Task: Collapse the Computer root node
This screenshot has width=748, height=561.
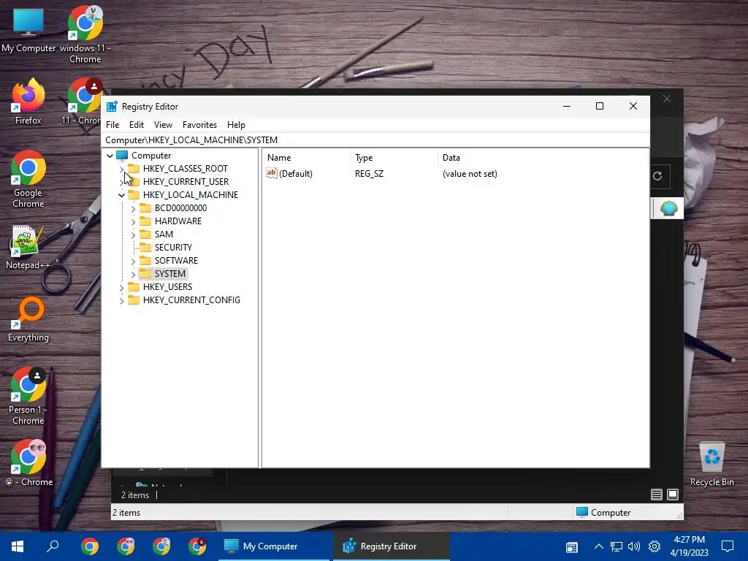Action: [110, 156]
